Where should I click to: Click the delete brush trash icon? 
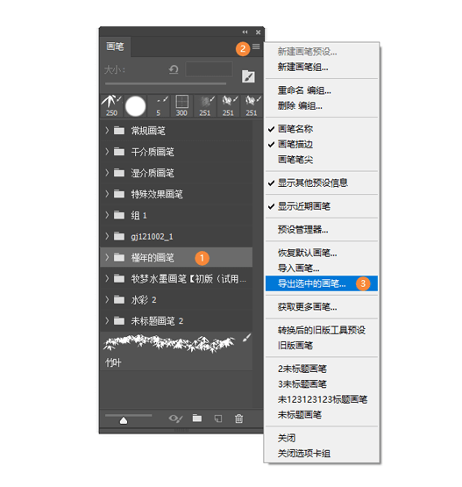click(x=238, y=419)
